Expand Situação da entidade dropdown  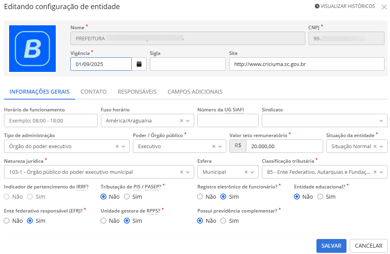pos(381,147)
